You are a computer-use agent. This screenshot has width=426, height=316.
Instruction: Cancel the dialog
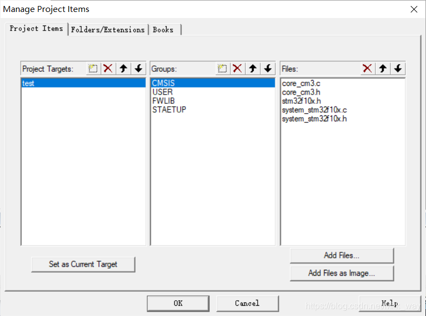click(247, 303)
